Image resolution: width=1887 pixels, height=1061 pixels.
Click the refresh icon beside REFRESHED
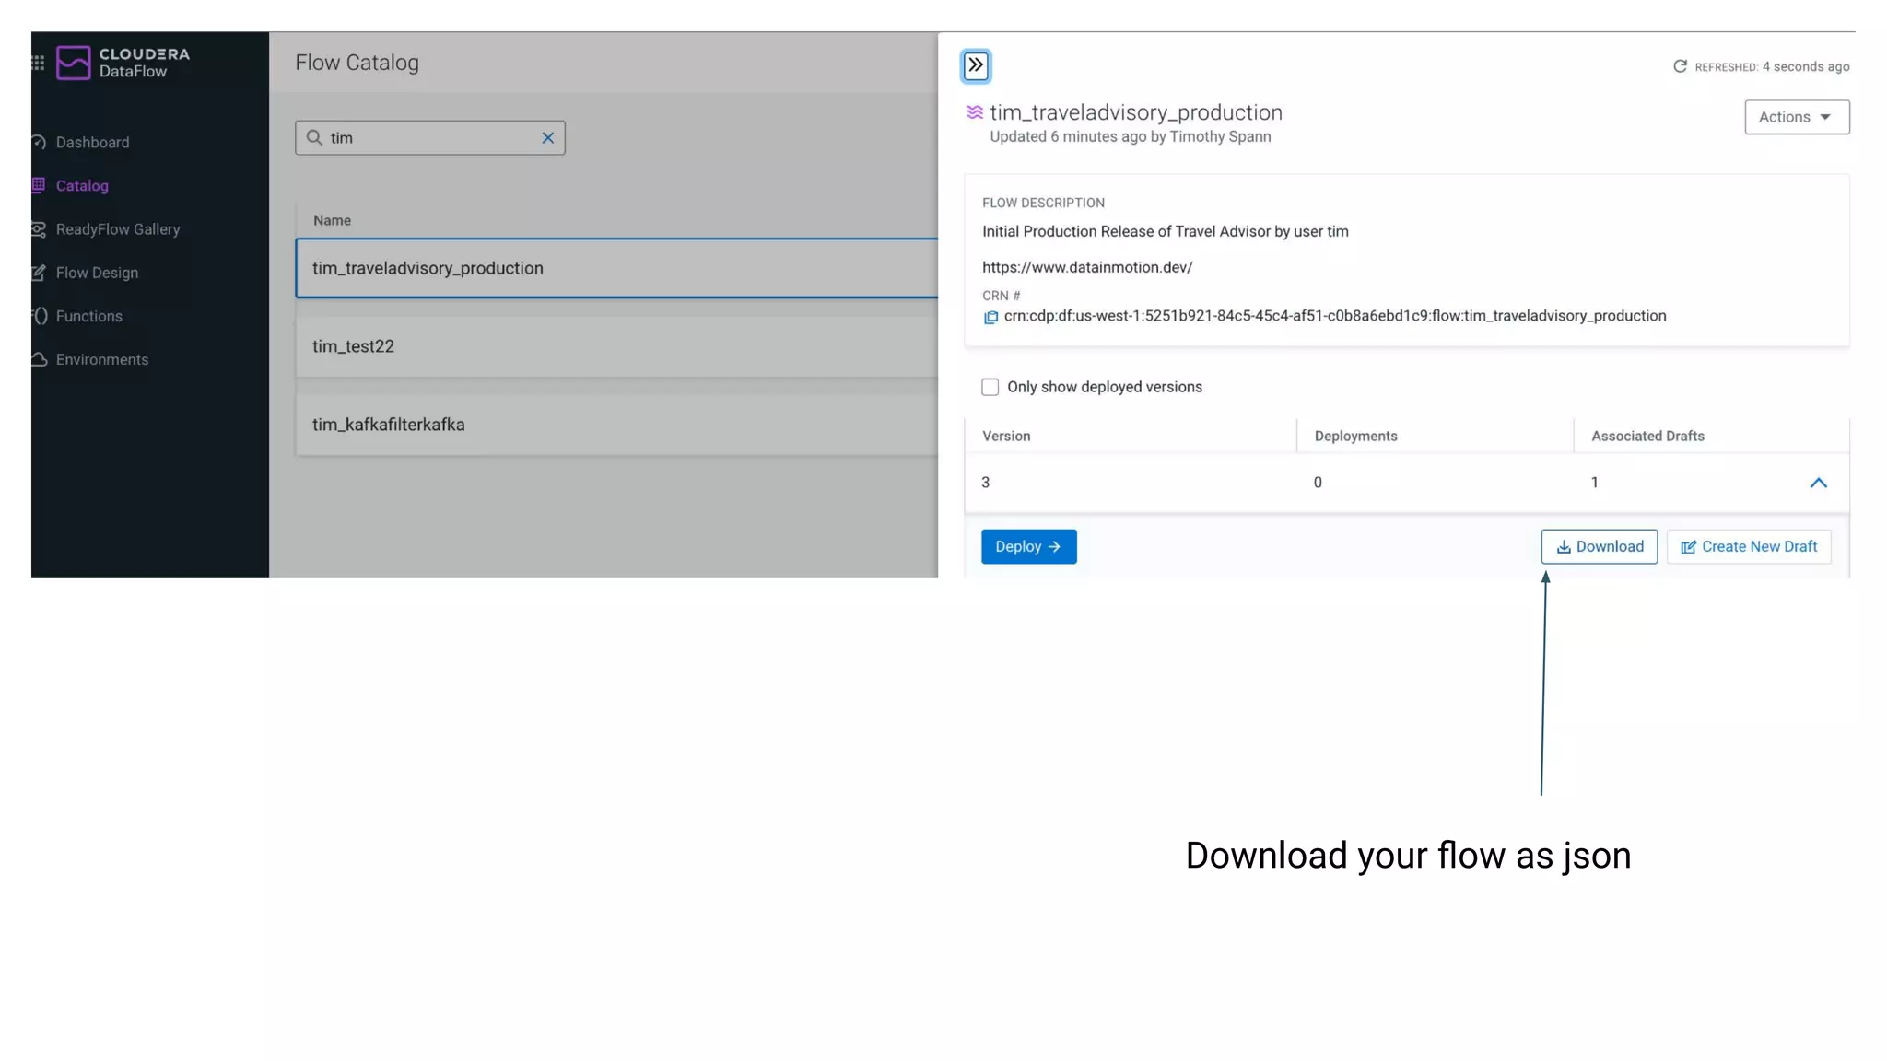point(1681,66)
